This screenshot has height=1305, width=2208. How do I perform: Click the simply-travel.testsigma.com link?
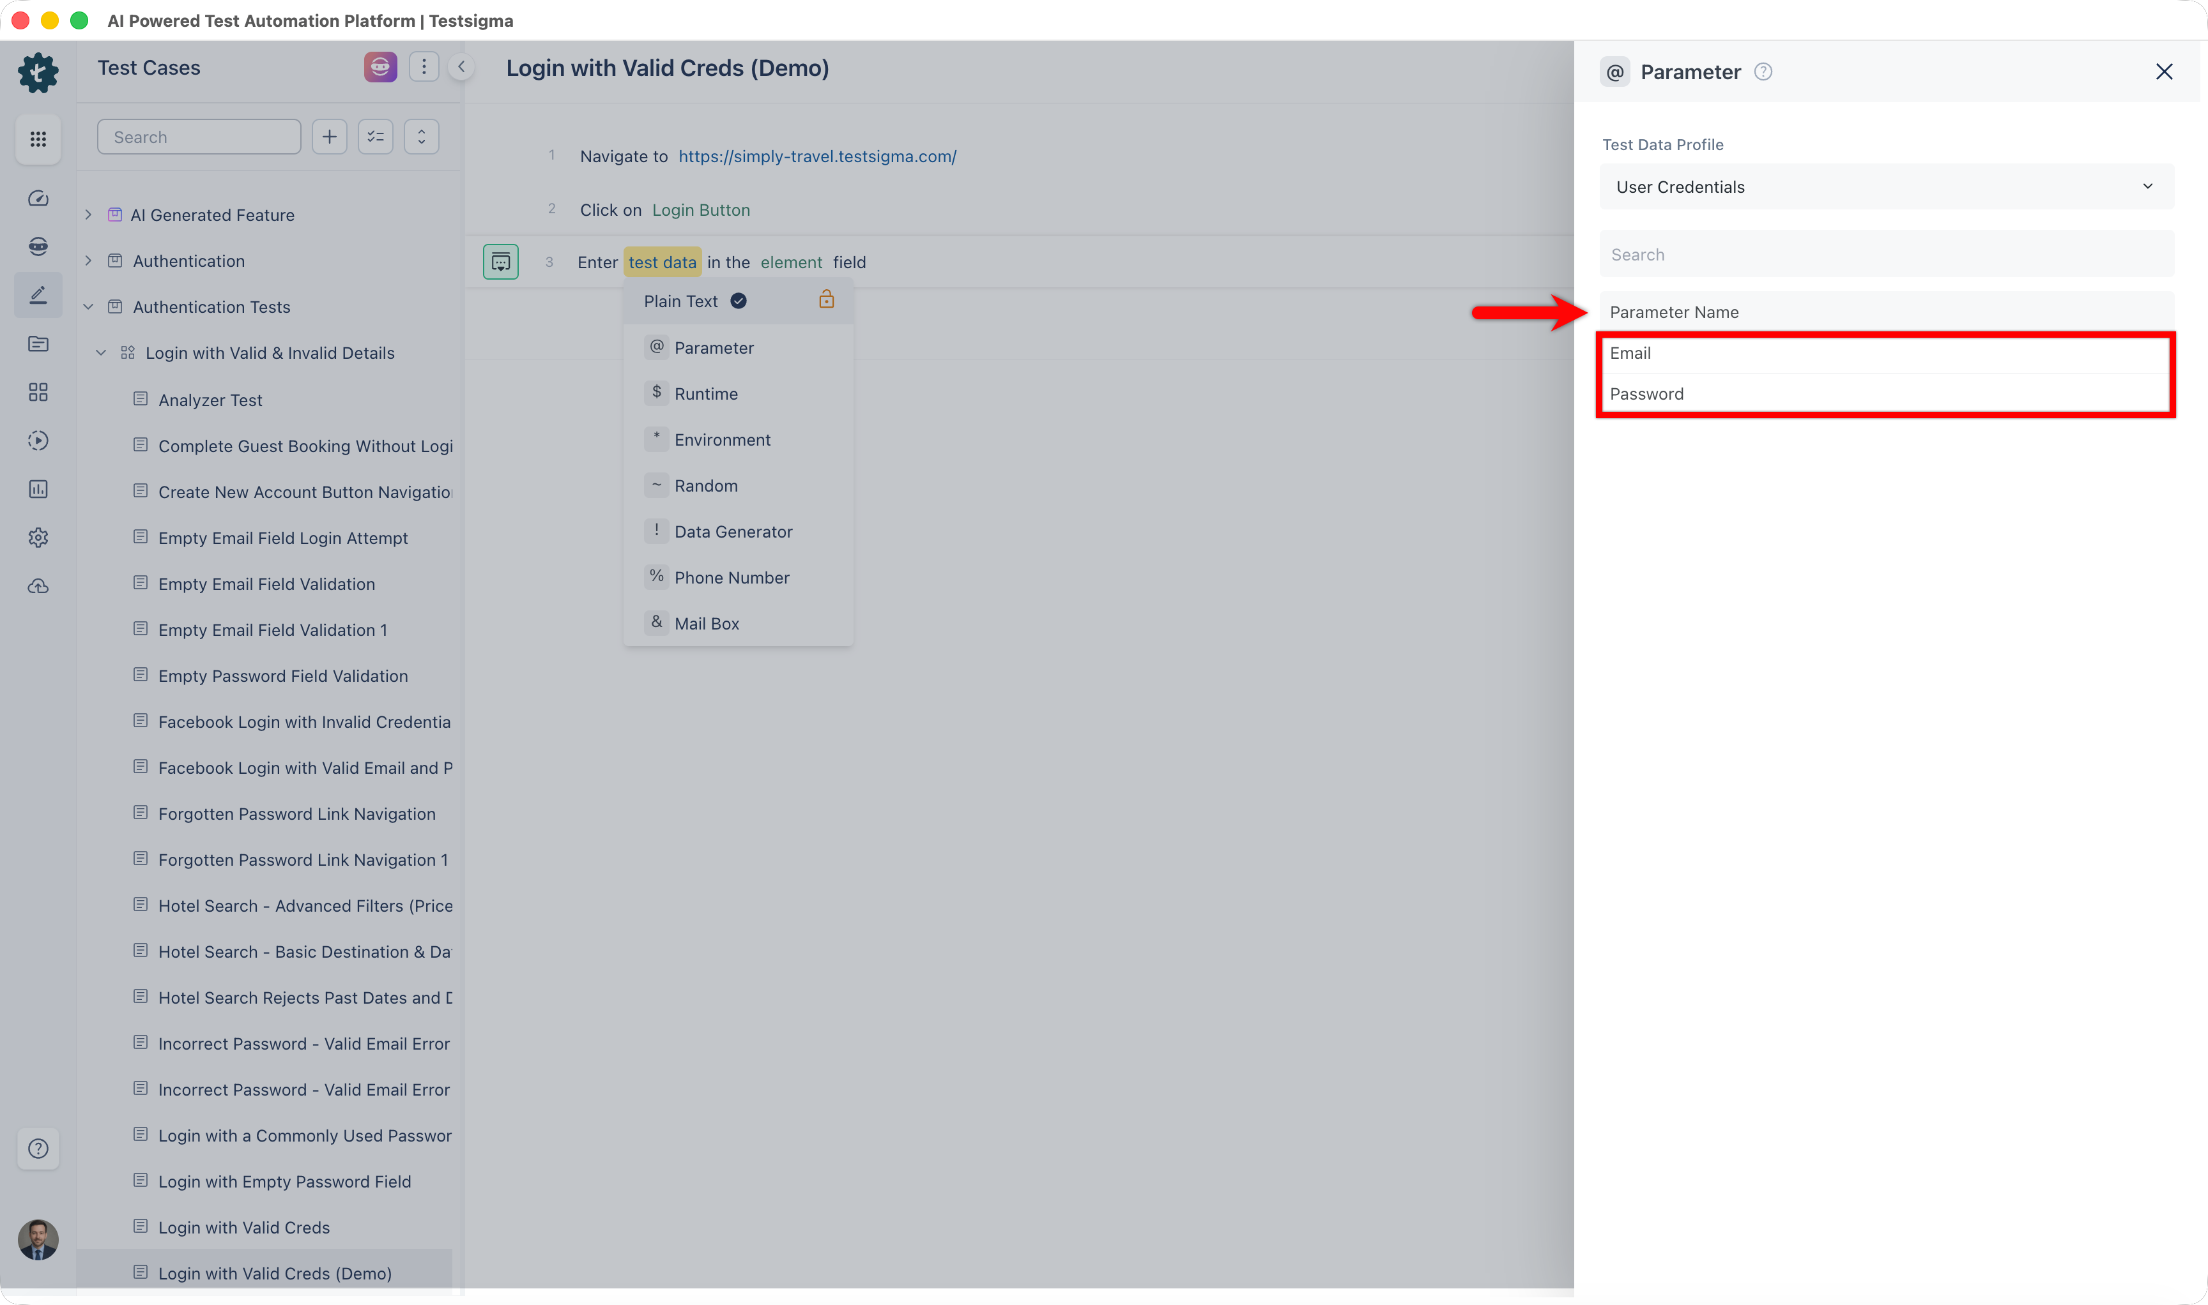pos(816,156)
